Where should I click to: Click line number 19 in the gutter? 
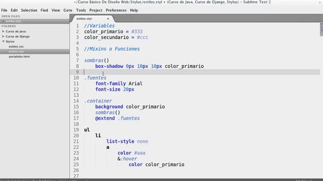point(76,130)
